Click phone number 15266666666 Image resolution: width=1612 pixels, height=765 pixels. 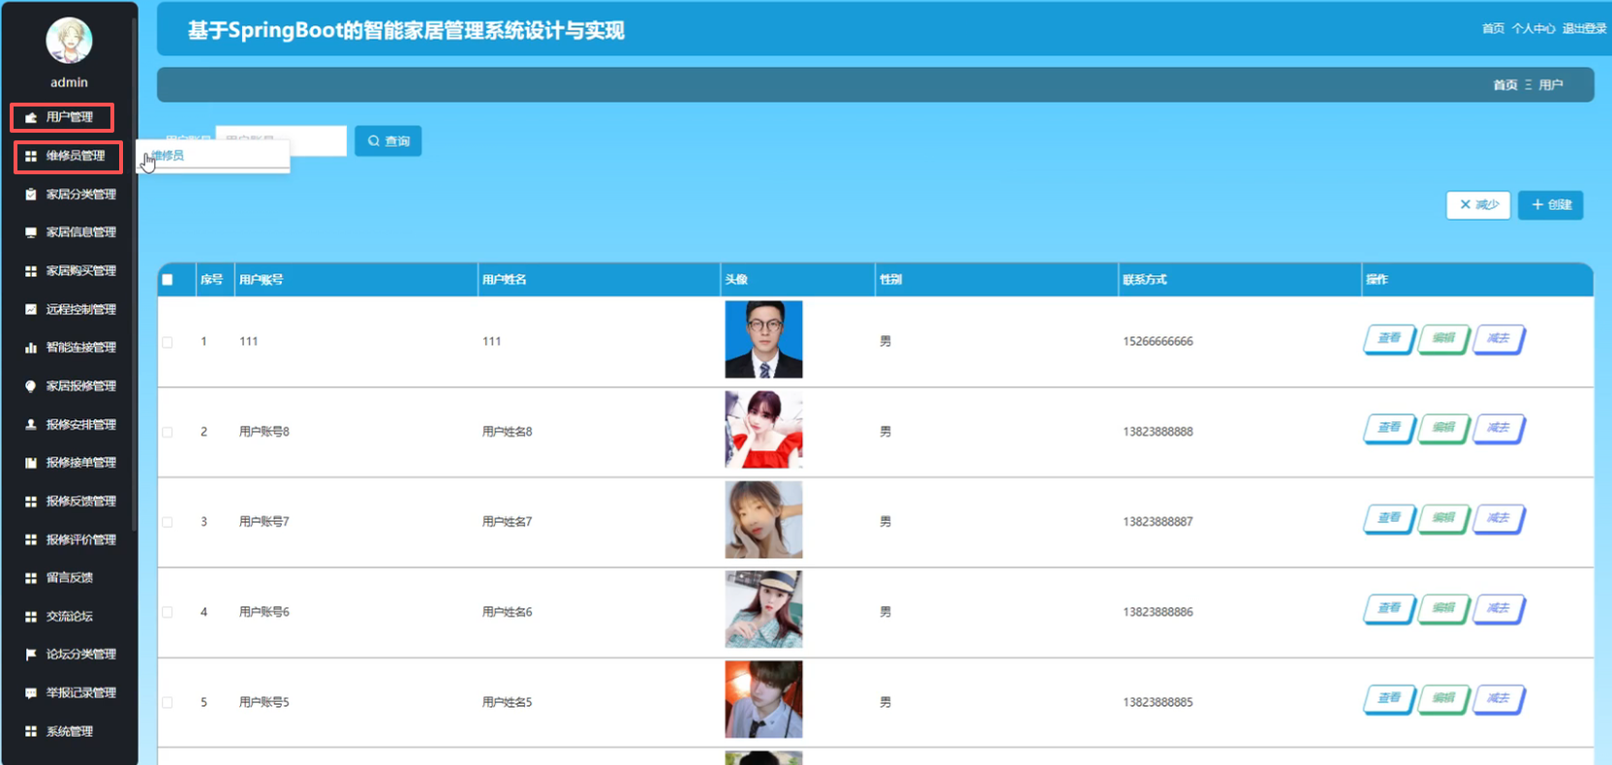tap(1158, 342)
